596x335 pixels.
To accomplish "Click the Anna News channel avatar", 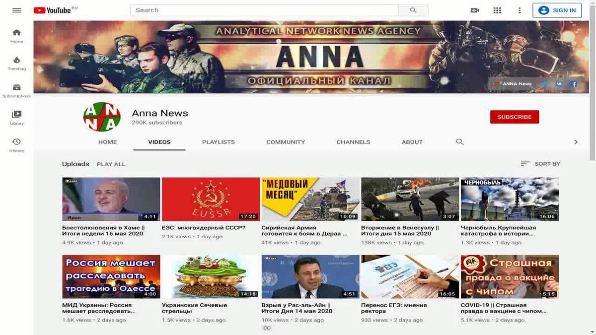I will pos(102,117).
